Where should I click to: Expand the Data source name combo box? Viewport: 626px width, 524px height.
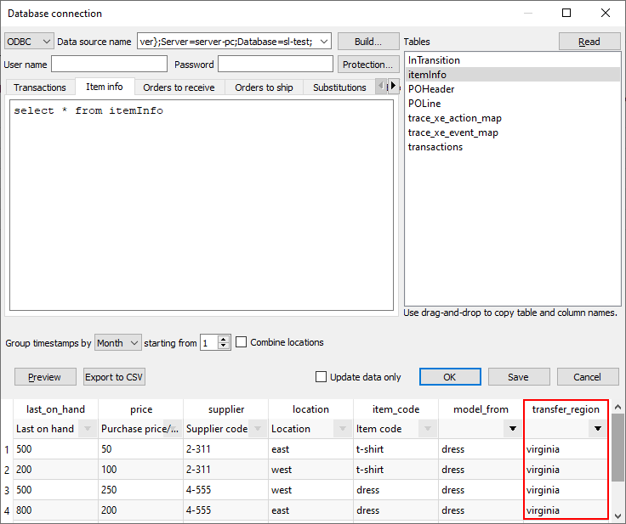(322, 42)
